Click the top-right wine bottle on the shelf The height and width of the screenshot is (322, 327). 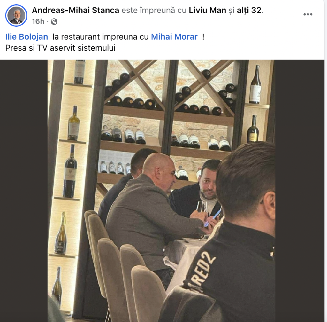[255, 86]
